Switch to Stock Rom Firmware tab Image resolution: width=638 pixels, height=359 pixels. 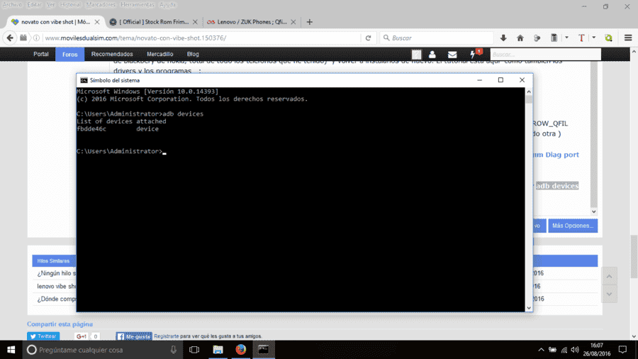153,22
